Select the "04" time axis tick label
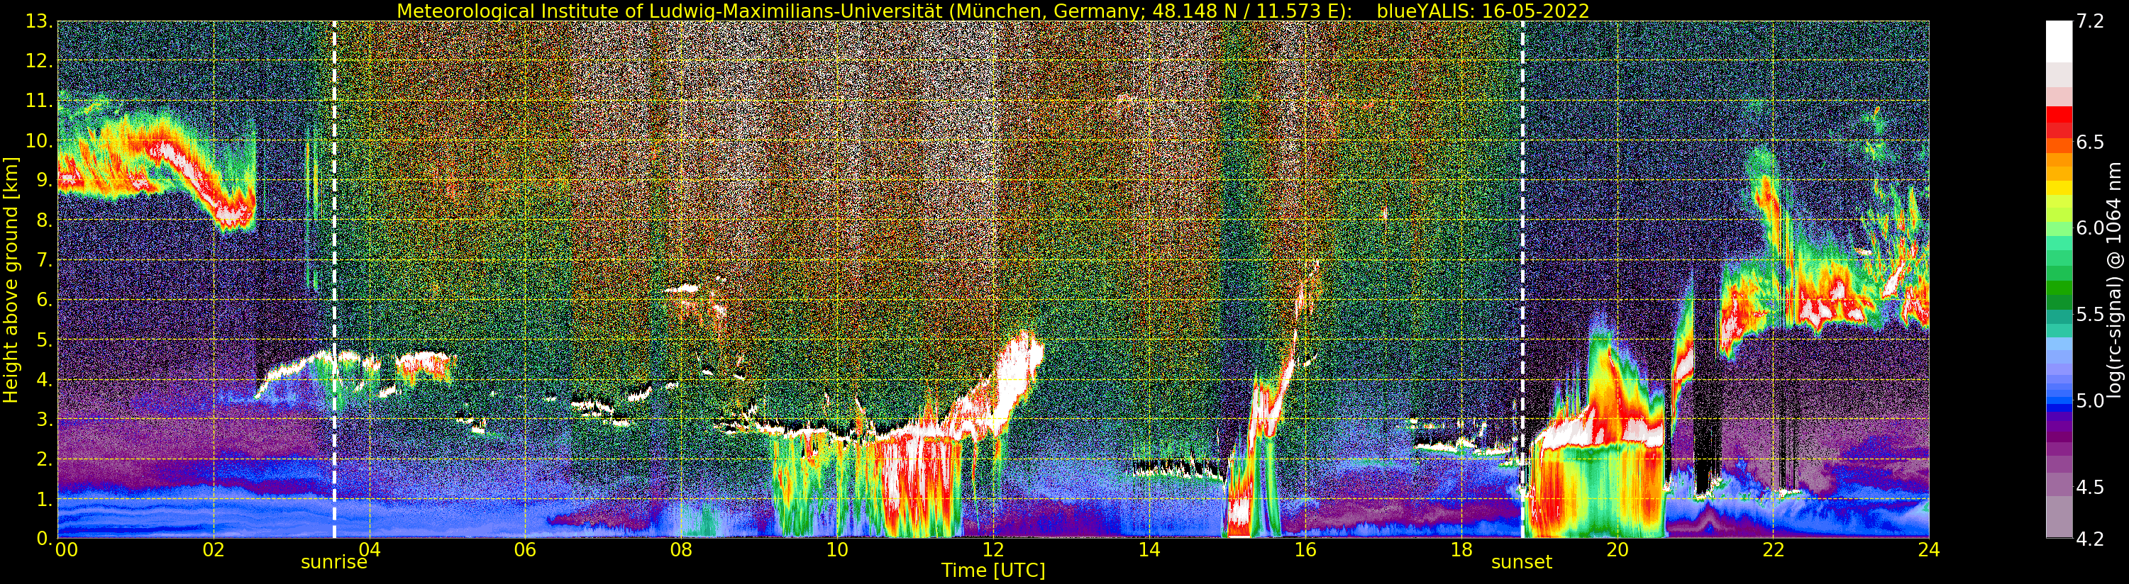Screen dimensions: 2129x584 (370, 549)
